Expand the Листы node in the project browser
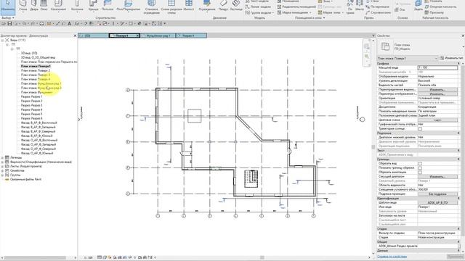Screen dimensions: 465x261 coord(2,166)
